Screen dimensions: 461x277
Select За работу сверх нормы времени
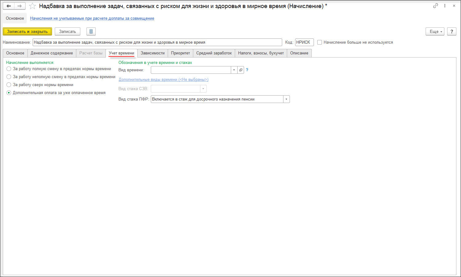9,85
